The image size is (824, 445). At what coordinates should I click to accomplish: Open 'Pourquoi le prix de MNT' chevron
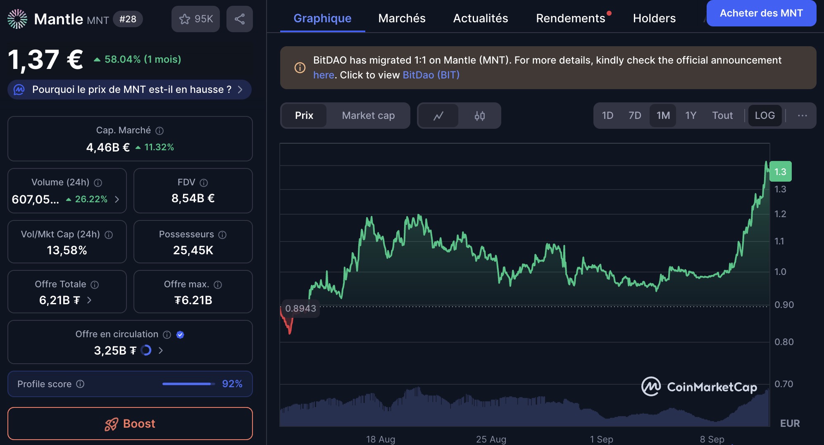point(240,90)
